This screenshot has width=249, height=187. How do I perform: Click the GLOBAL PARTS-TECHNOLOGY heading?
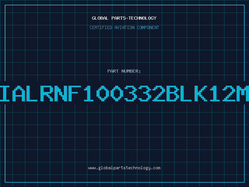[x=124, y=18]
